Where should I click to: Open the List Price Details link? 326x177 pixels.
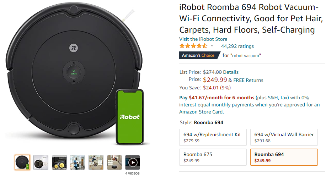click(231, 72)
